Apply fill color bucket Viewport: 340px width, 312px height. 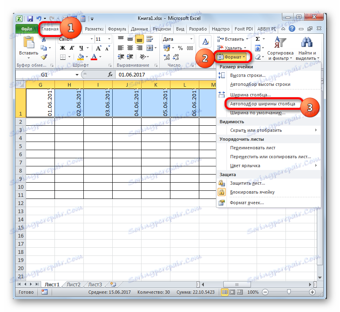[x=81, y=57]
